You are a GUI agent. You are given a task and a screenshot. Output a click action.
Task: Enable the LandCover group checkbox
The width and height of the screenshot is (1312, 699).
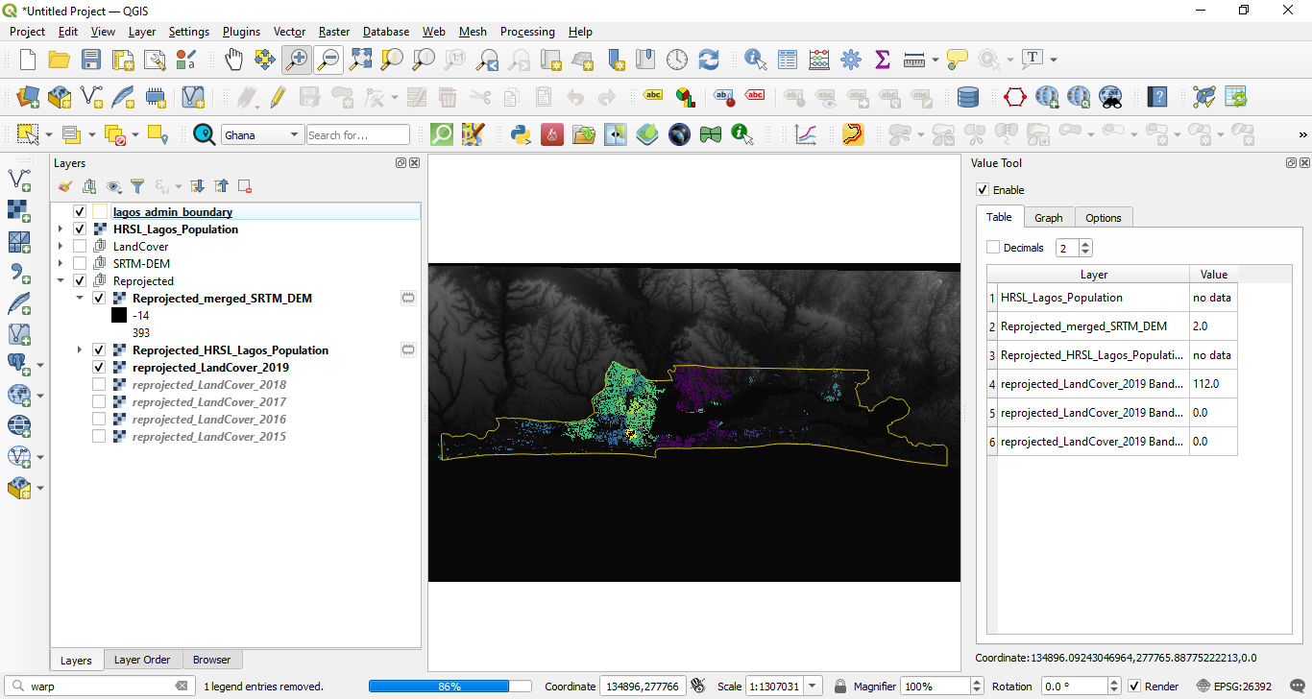click(x=80, y=247)
